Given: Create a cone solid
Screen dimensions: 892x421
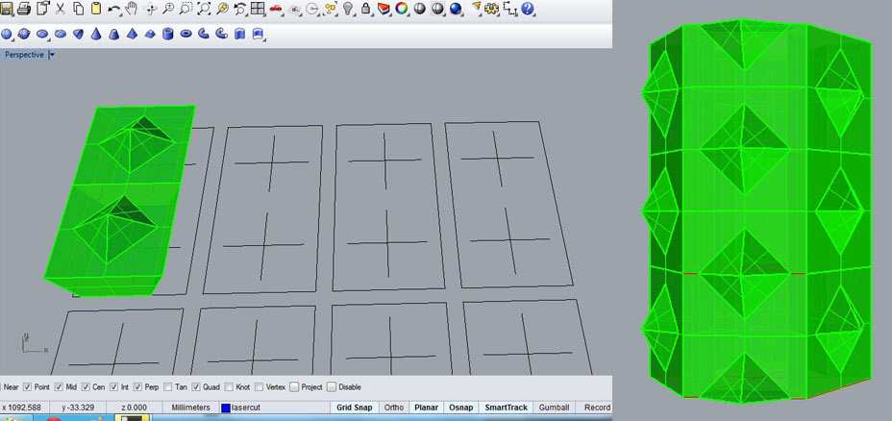Looking at the screenshot, I should pos(96,35).
